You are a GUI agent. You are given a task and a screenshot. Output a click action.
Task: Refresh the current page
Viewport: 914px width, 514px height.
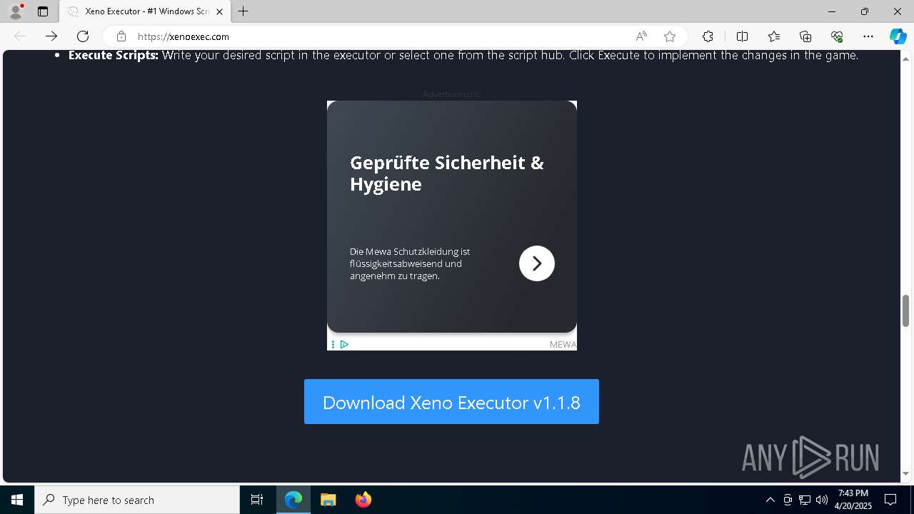click(83, 36)
